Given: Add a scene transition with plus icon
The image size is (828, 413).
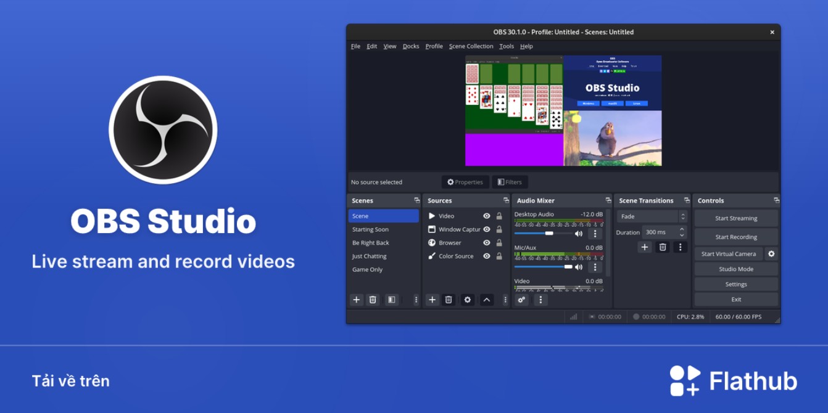Looking at the screenshot, I should 645,247.
